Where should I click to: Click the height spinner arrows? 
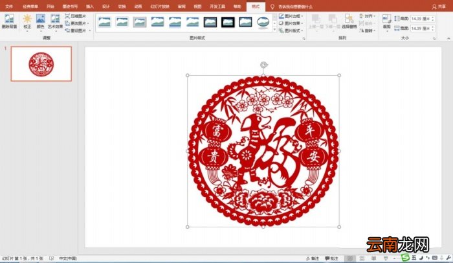433,19
